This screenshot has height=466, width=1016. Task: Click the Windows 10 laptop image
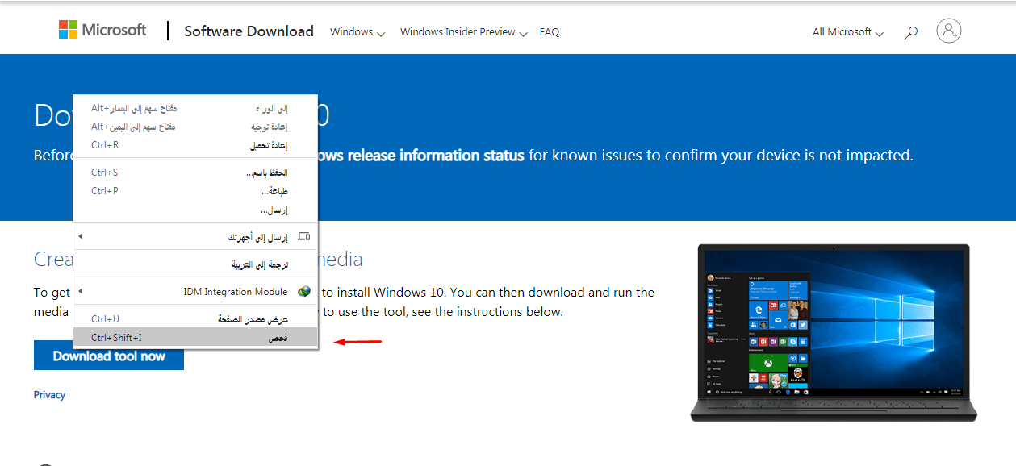[834, 332]
